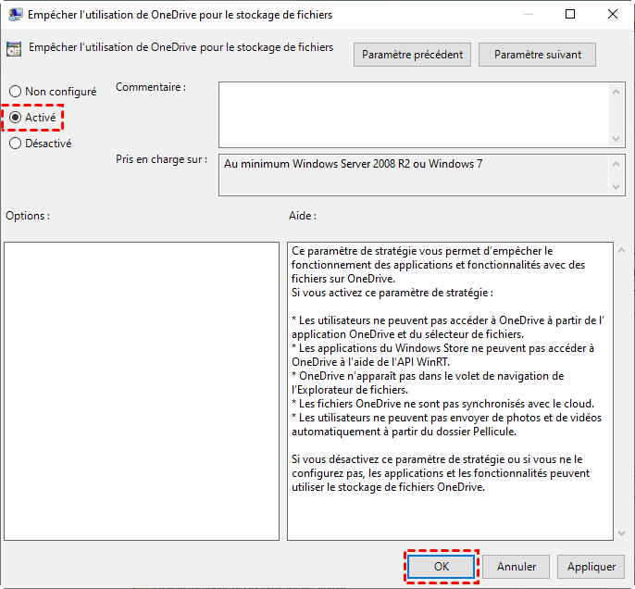Click the 'Pris en charge sur :' label
The image size is (635, 589).
pyautogui.click(x=161, y=159)
